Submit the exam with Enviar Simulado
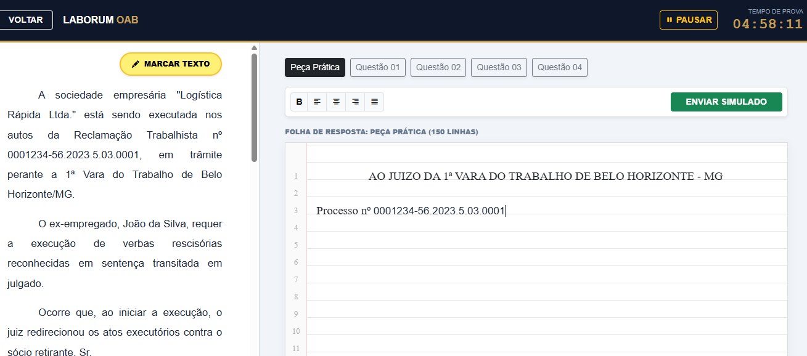 (726, 102)
